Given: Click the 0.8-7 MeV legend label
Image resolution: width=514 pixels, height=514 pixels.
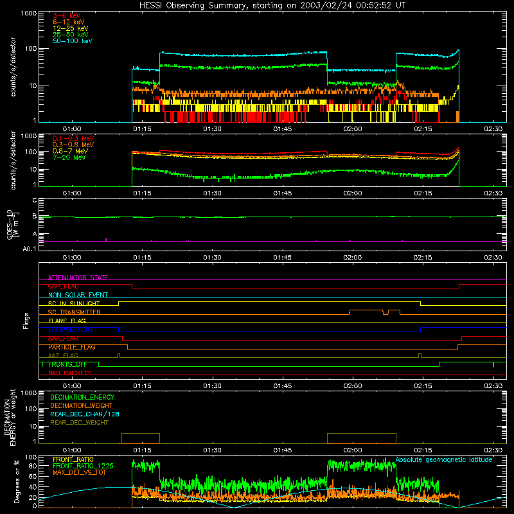Looking at the screenshot, I should tap(70, 151).
